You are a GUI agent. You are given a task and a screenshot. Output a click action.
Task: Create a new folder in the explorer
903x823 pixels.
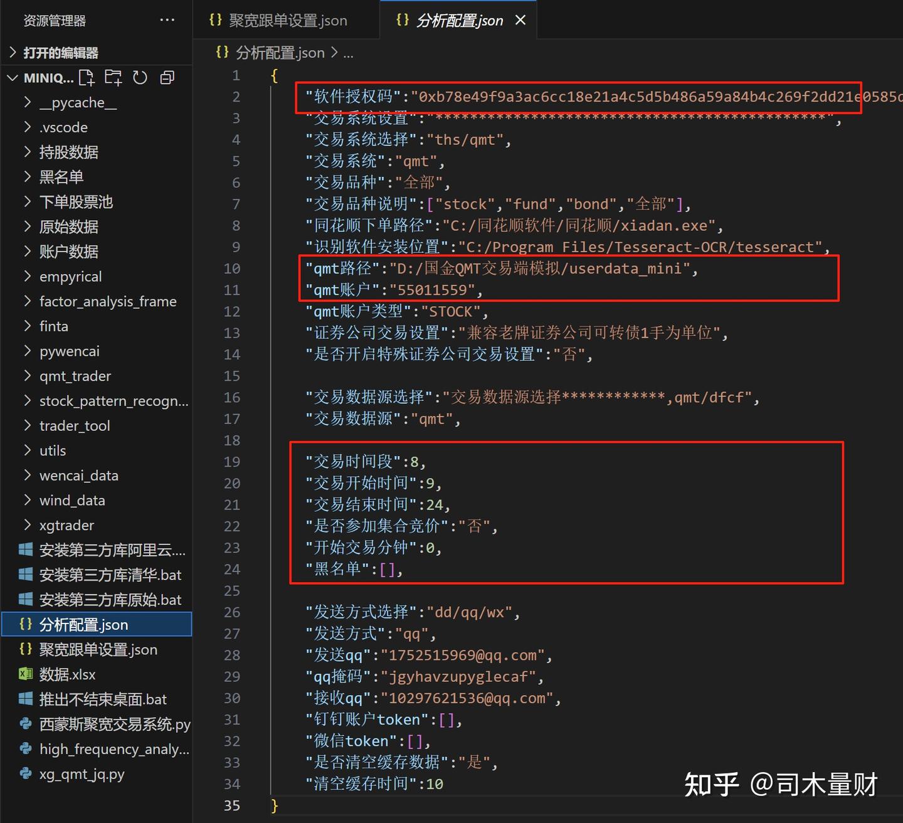point(114,77)
